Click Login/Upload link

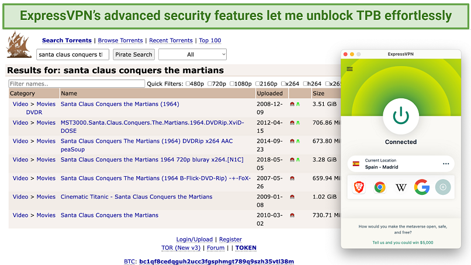click(x=195, y=239)
